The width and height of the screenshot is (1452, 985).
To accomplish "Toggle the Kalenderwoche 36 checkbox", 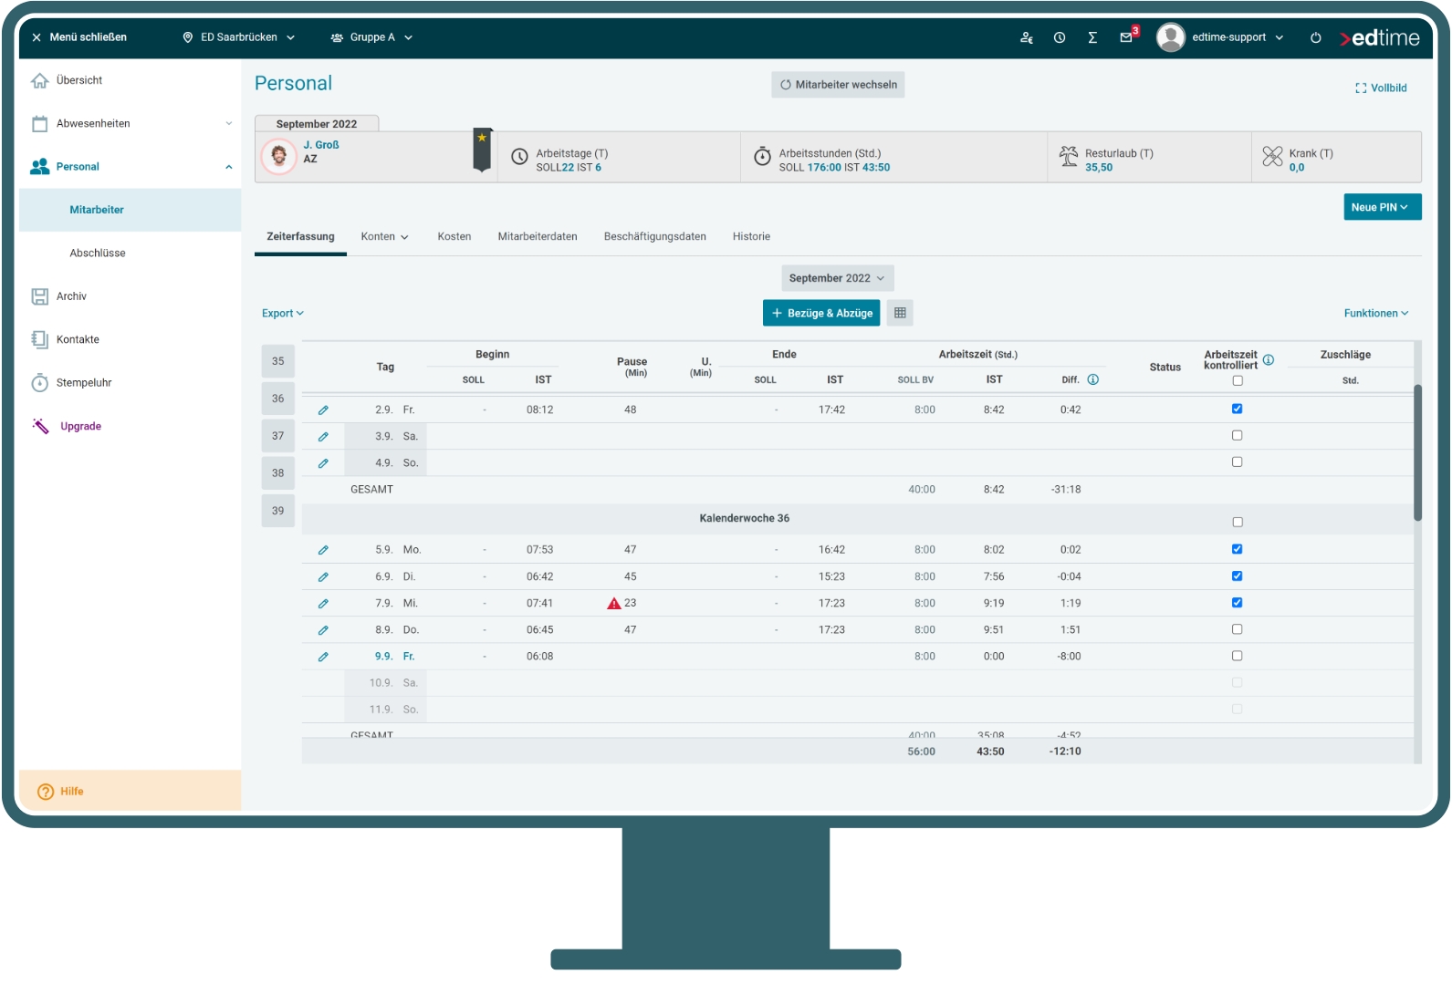I will click(1238, 523).
